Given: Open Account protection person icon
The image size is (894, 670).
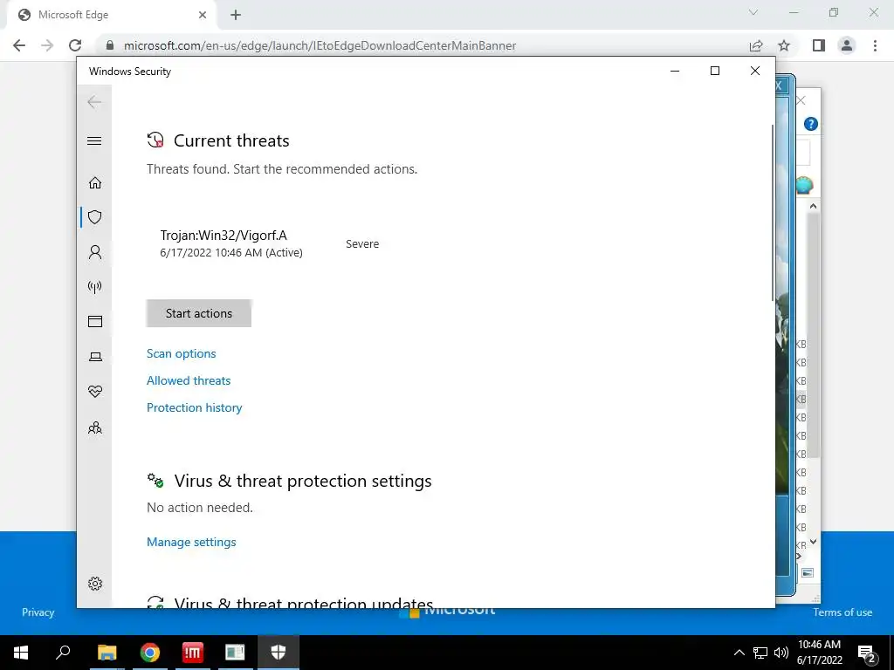Looking at the screenshot, I should pyautogui.click(x=95, y=252).
